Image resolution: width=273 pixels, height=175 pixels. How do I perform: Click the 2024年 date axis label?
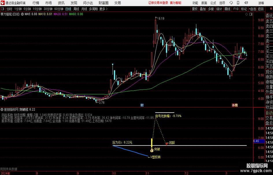tap(5, 173)
